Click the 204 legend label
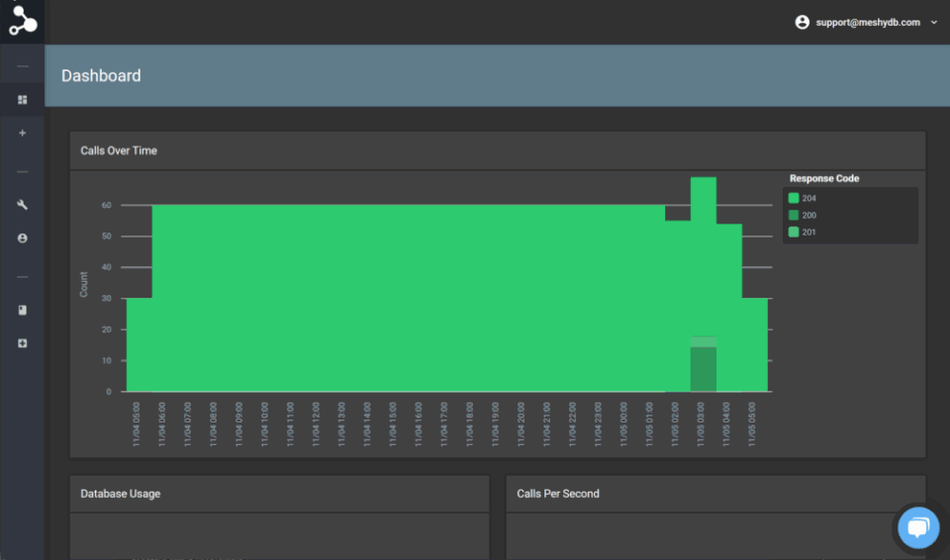 click(808, 198)
